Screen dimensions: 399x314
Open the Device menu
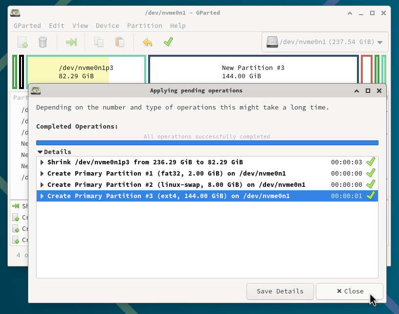click(x=108, y=26)
